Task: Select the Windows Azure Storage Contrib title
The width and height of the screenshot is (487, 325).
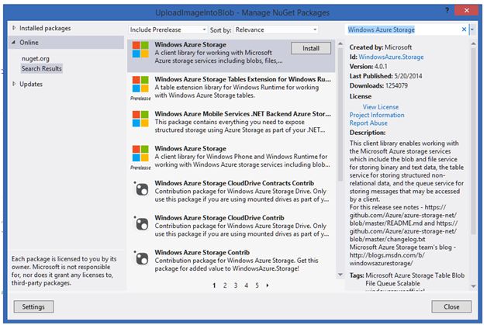Action: (202, 252)
